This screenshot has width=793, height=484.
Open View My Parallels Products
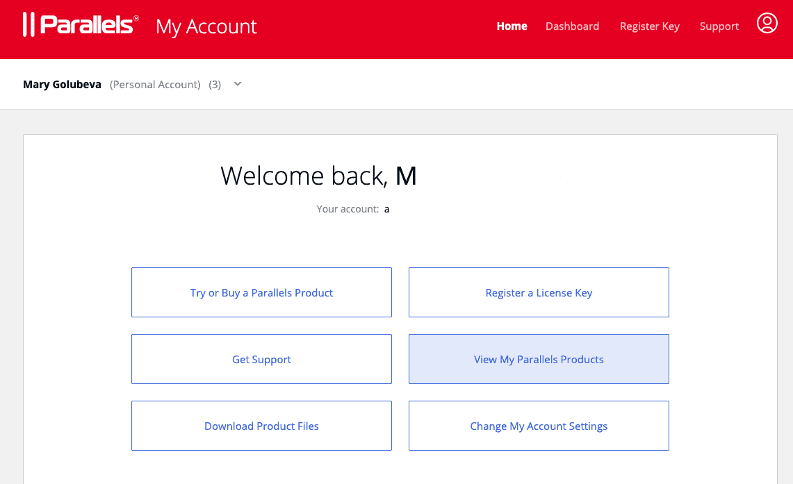[x=539, y=359]
